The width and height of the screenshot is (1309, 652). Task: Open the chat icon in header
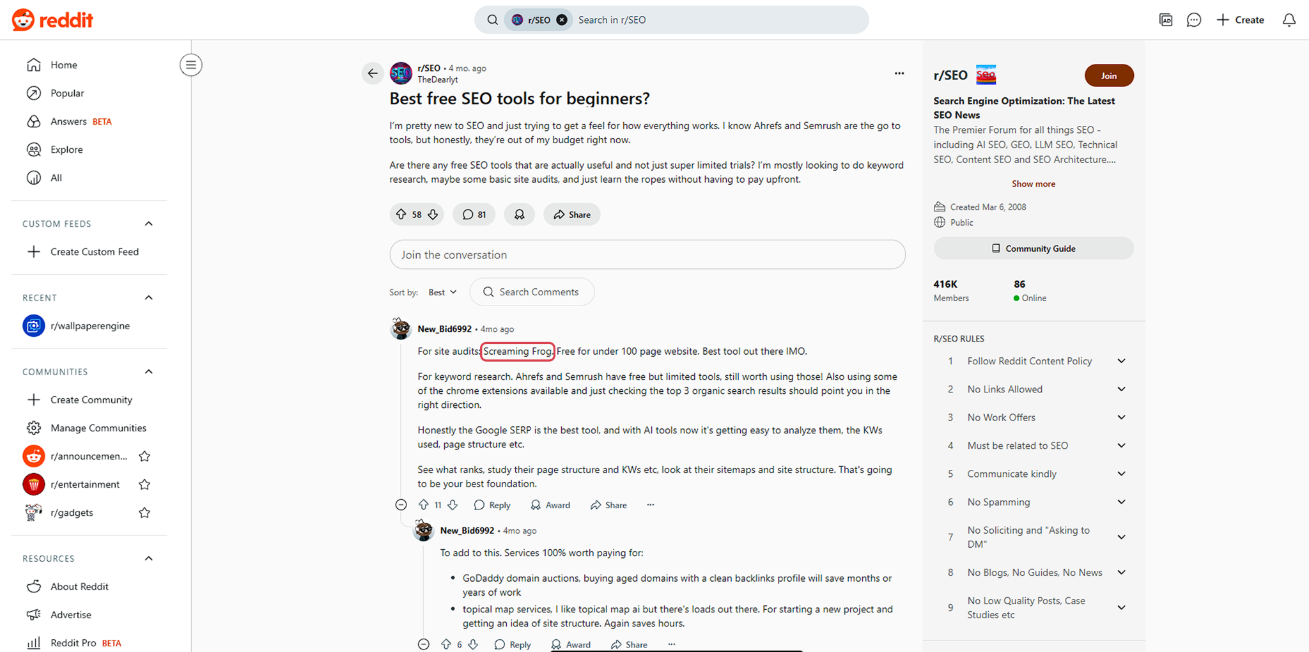pos(1193,20)
